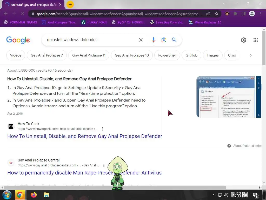Show hidden system tray icons
Screen dimensions: 266x200
214,195
